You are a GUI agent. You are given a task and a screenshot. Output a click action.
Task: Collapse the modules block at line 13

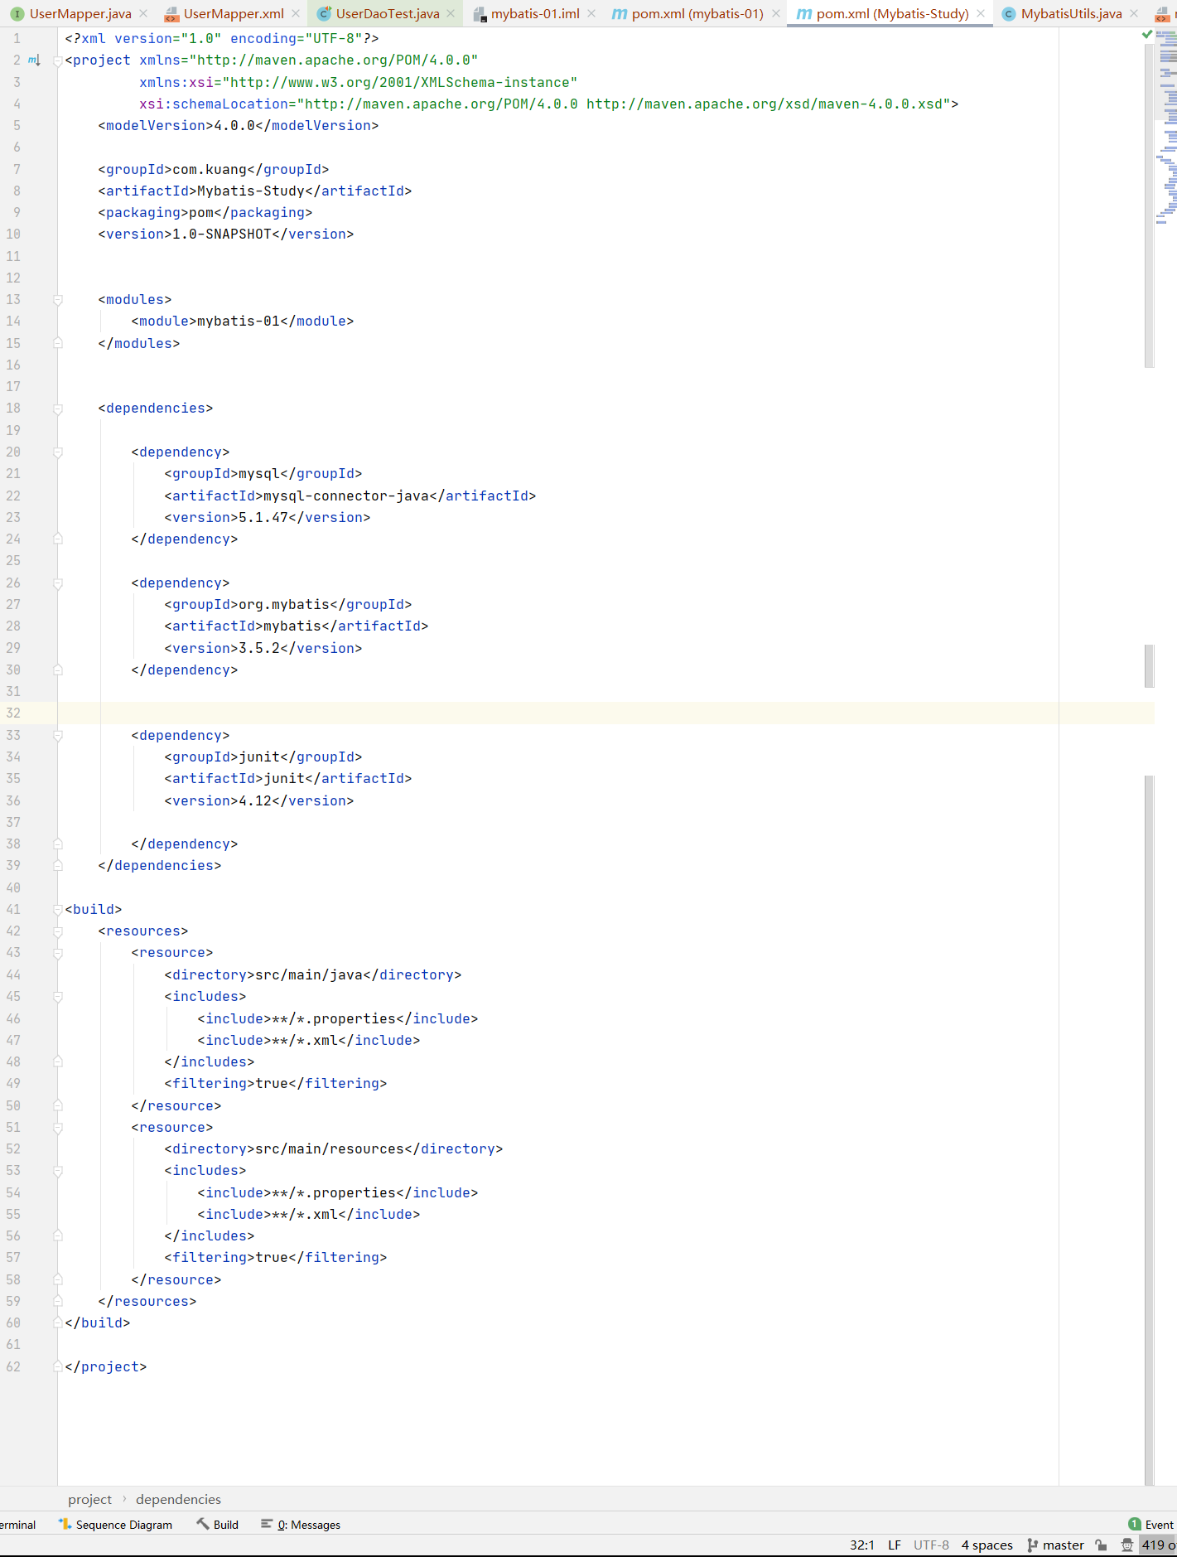click(x=58, y=300)
